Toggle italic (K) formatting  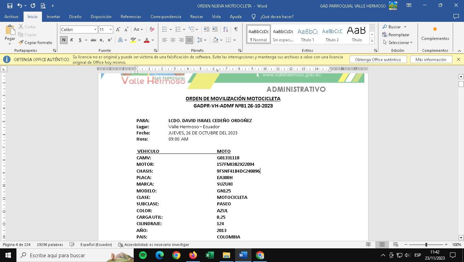tap(72, 40)
